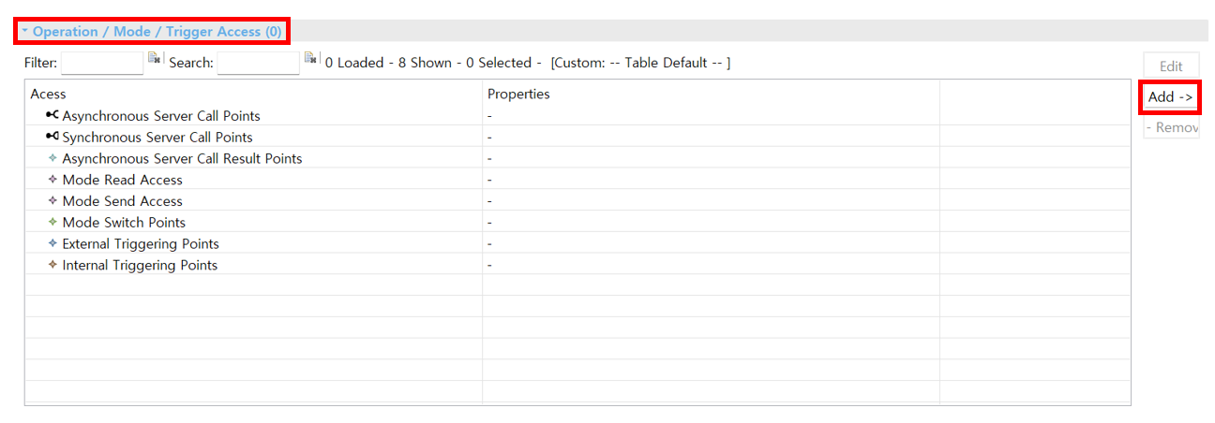Focus the Filter text field
1215x423 pixels.
(x=102, y=63)
